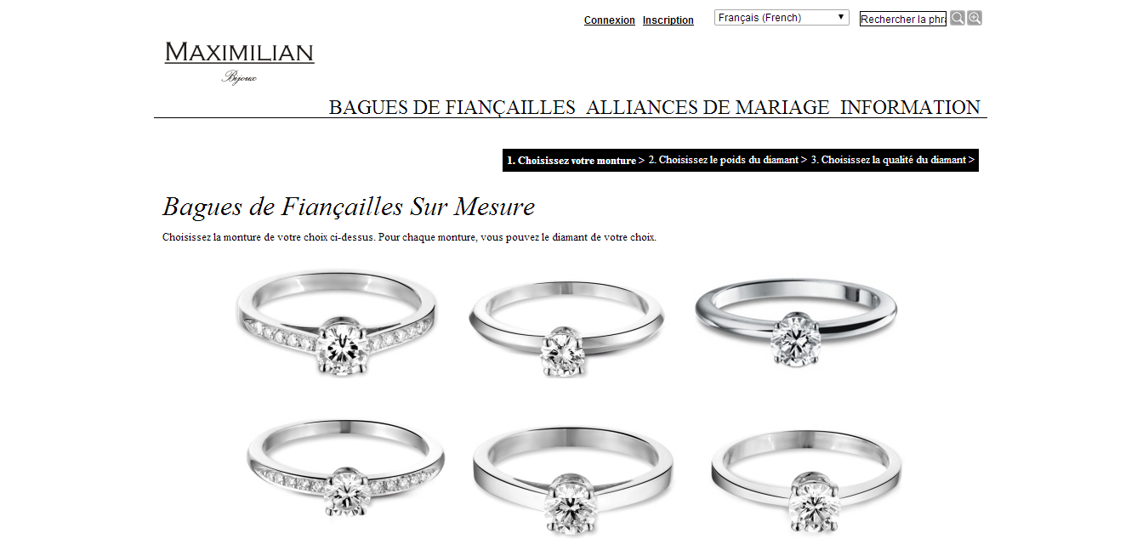Click the Maximilian Bijoux logo
The height and width of the screenshot is (539, 1137).
[240, 62]
